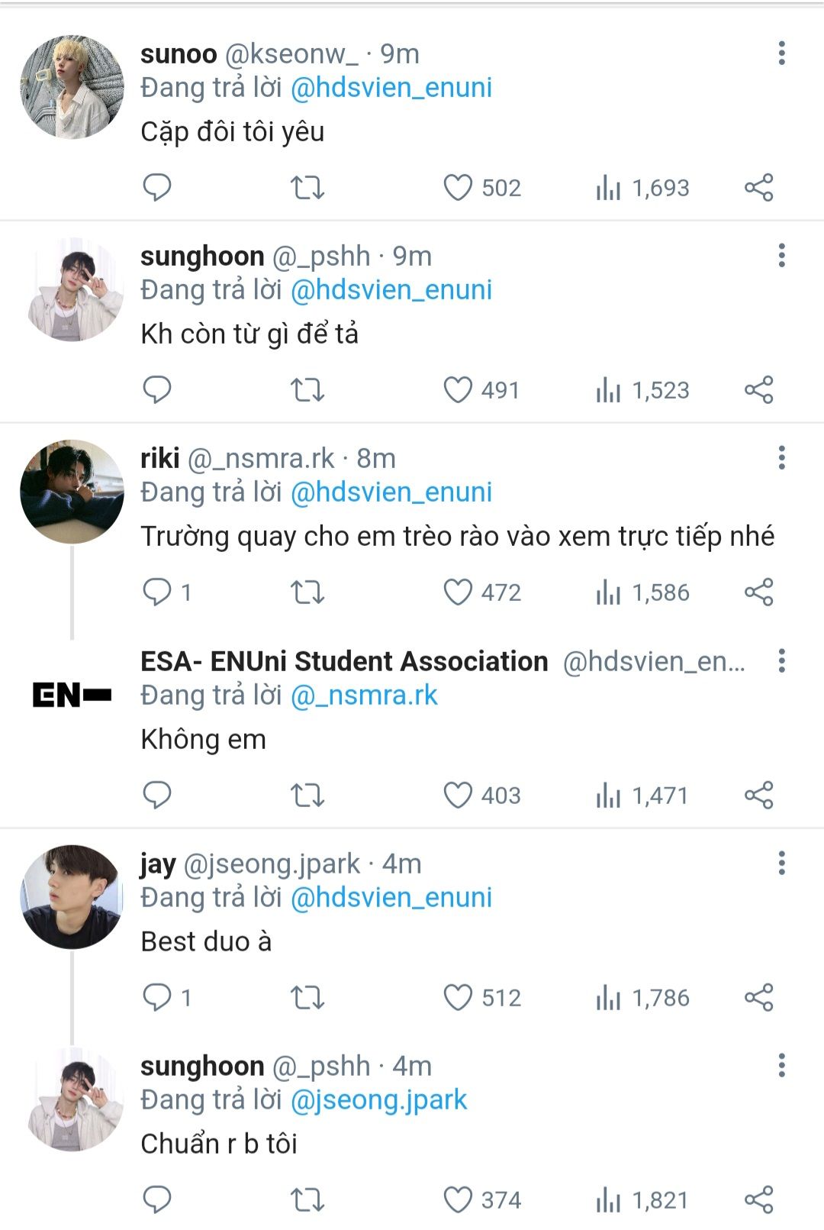This screenshot has height=1230, width=824.
Task: Like jay's "Best duo à" reply
Action: click(458, 998)
